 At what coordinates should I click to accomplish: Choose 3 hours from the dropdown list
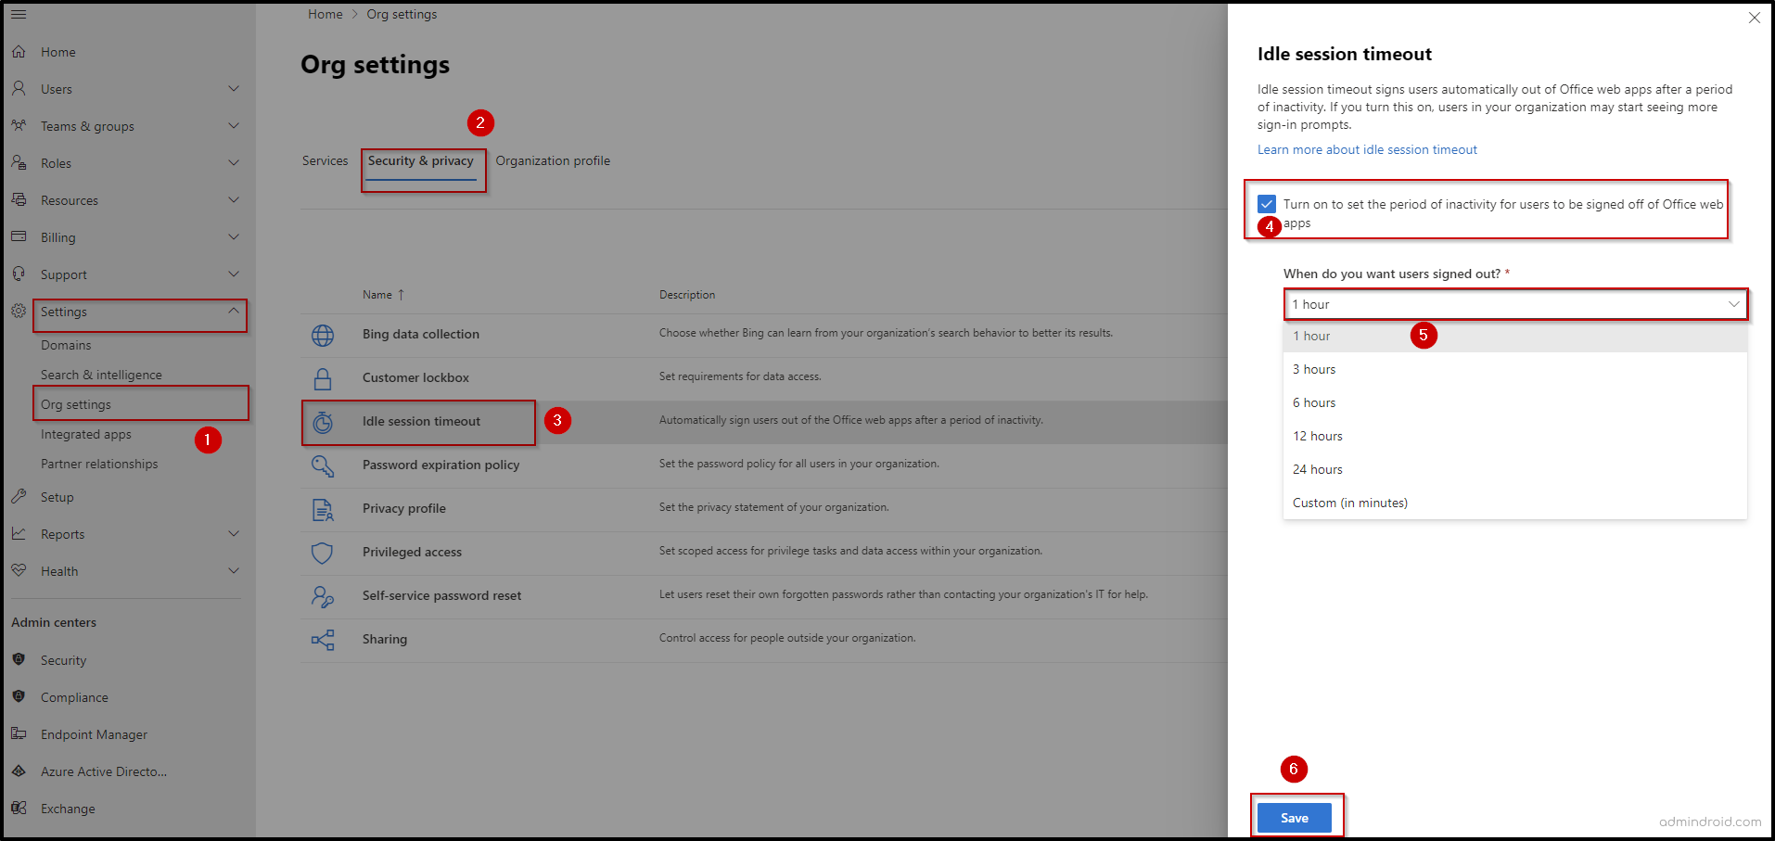(1515, 369)
